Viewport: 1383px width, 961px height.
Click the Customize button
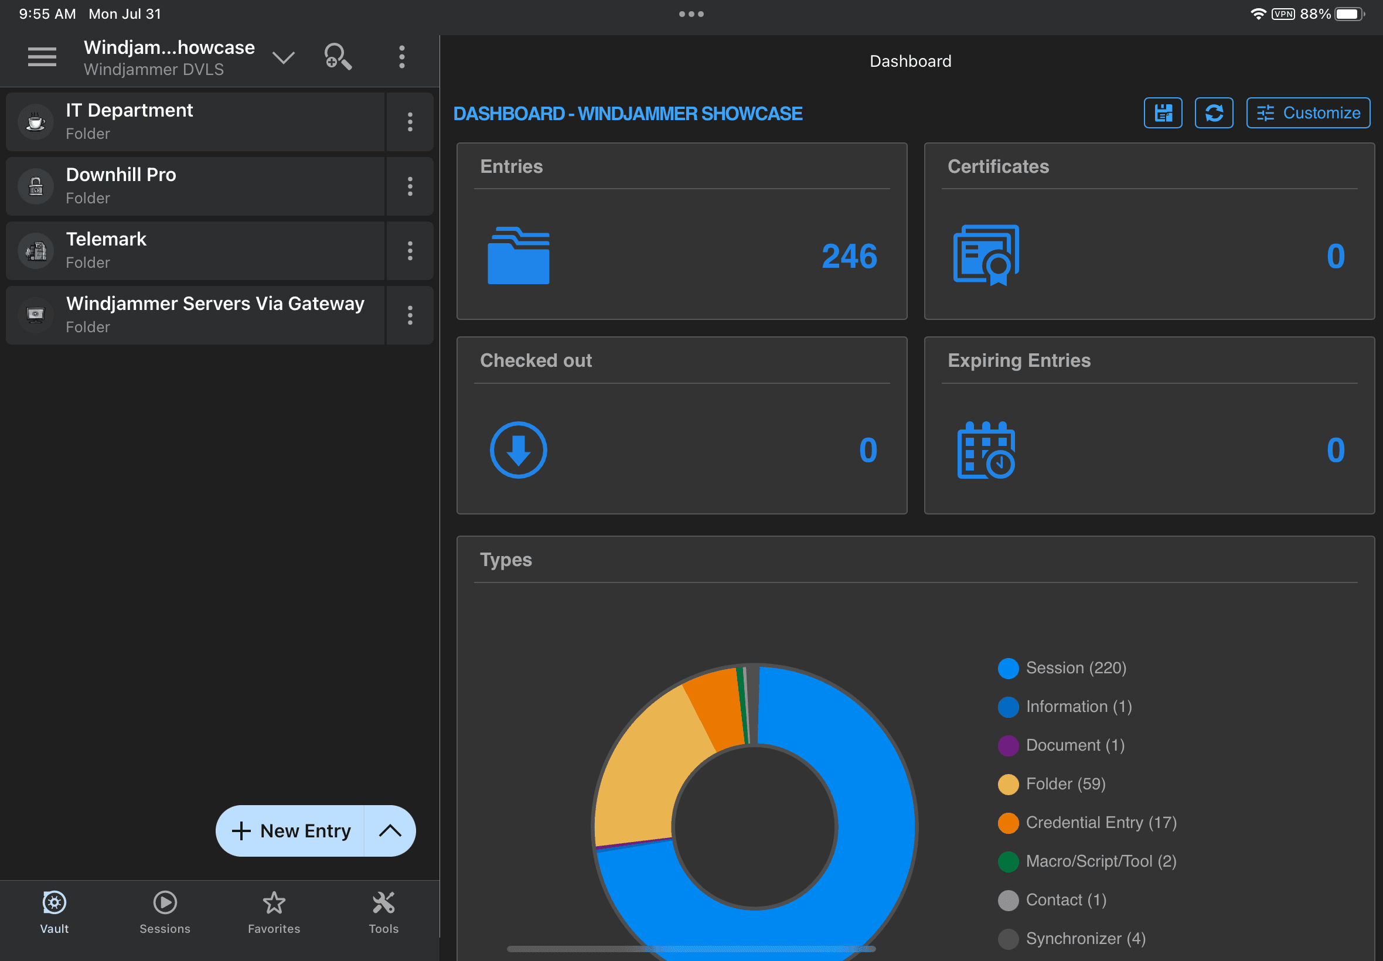coord(1308,113)
